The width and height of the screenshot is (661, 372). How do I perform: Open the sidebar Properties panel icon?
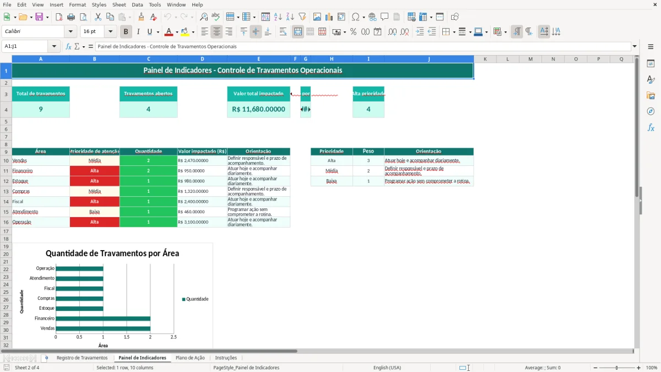coord(651,64)
